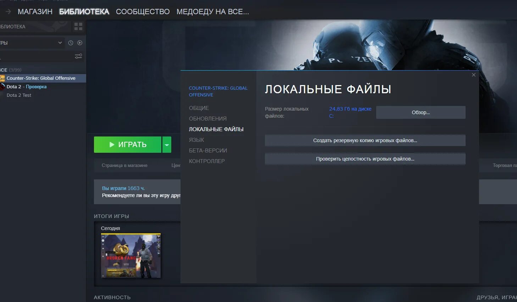The image size is (517, 302).
Task: Open the library filter settings icon
Action: [78, 56]
